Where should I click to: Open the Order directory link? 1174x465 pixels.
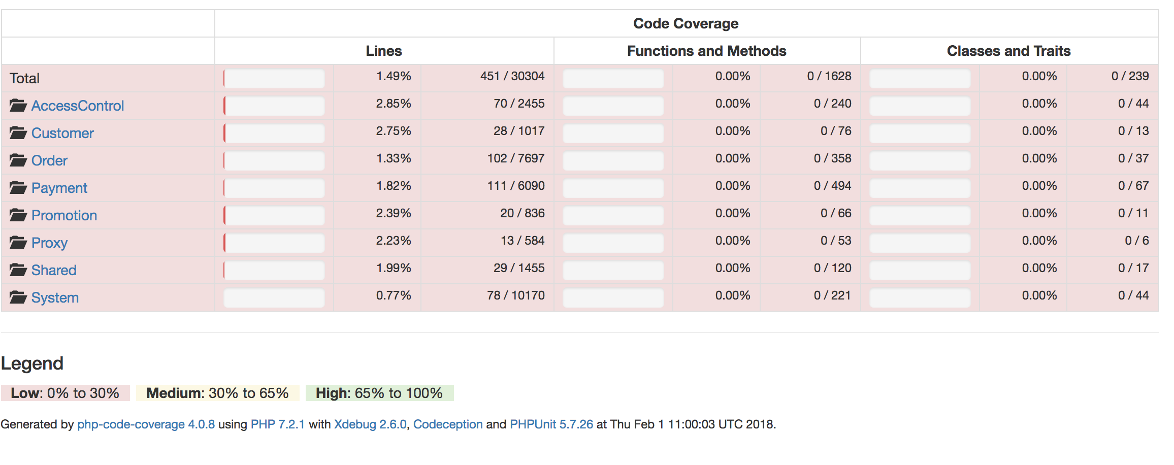49,160
